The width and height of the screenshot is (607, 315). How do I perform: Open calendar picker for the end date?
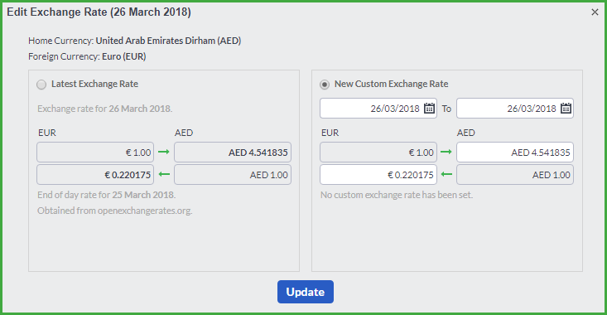[x=566, y=108]
